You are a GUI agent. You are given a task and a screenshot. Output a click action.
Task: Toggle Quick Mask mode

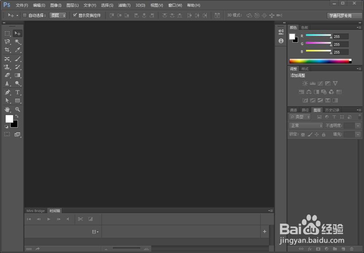point(7,134)
